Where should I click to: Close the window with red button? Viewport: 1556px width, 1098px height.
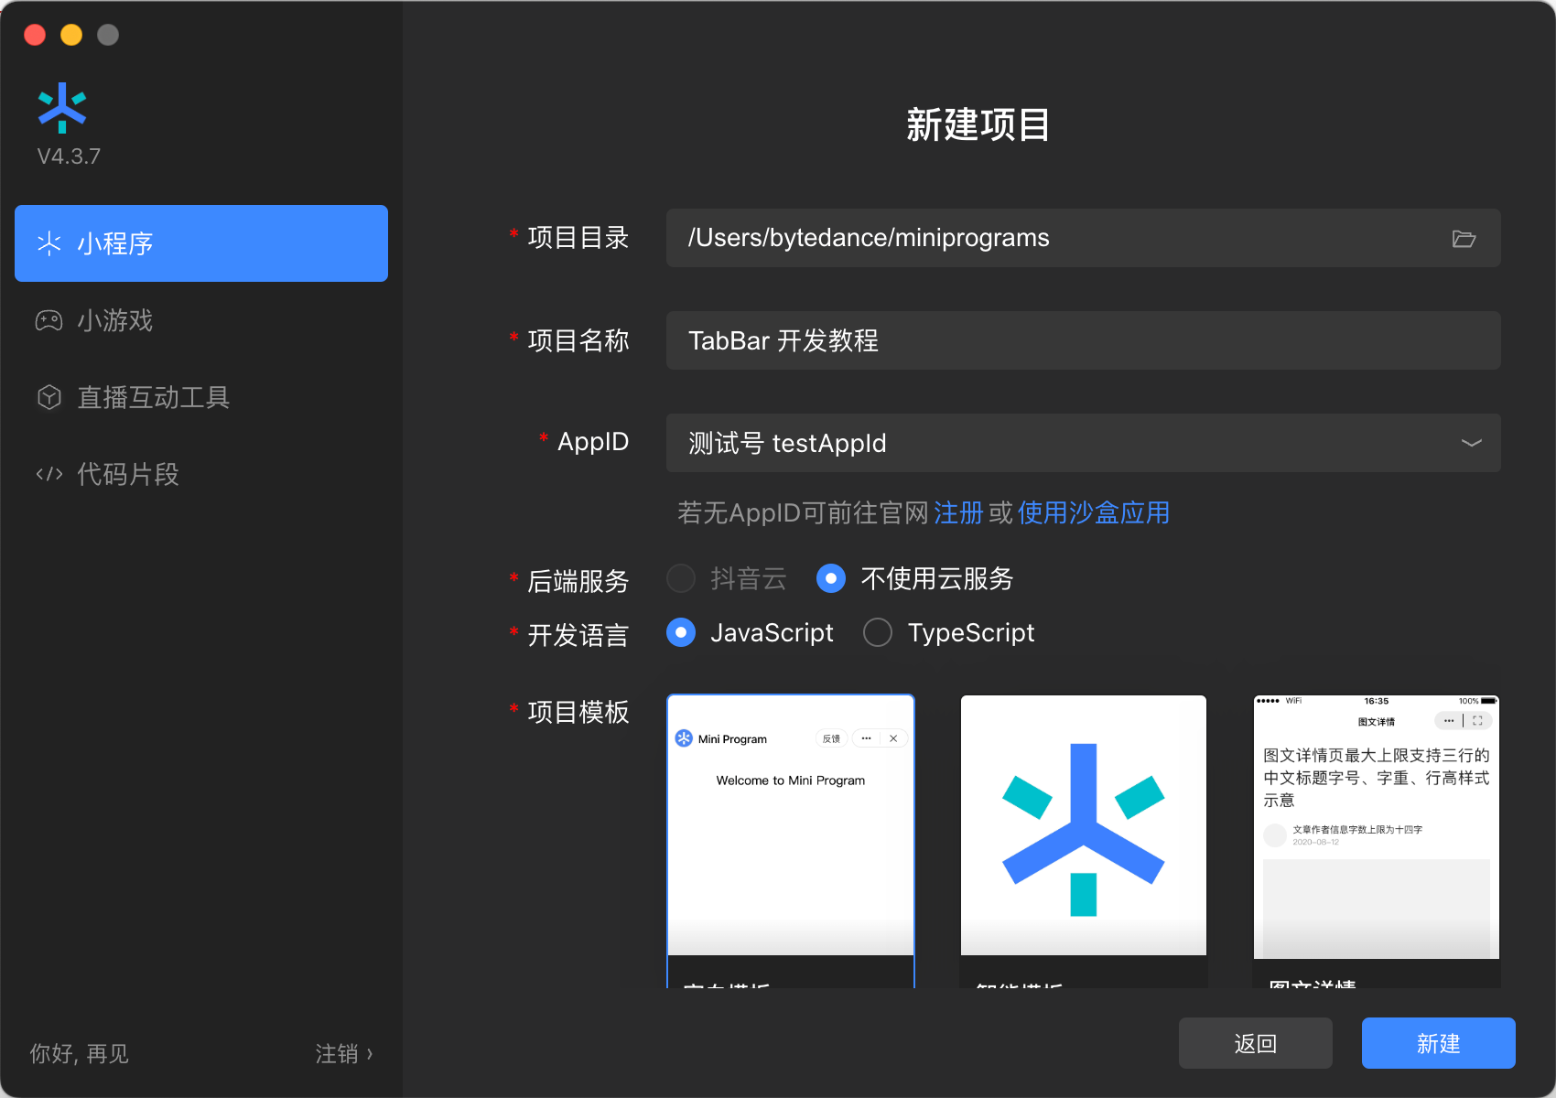coord(35,35)
